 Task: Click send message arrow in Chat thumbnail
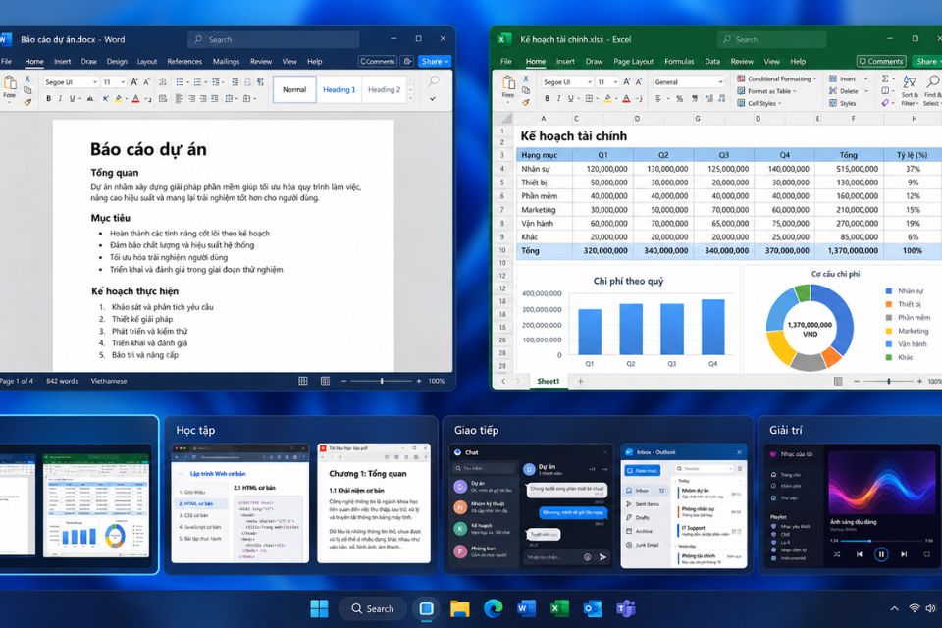coord(602,557)
